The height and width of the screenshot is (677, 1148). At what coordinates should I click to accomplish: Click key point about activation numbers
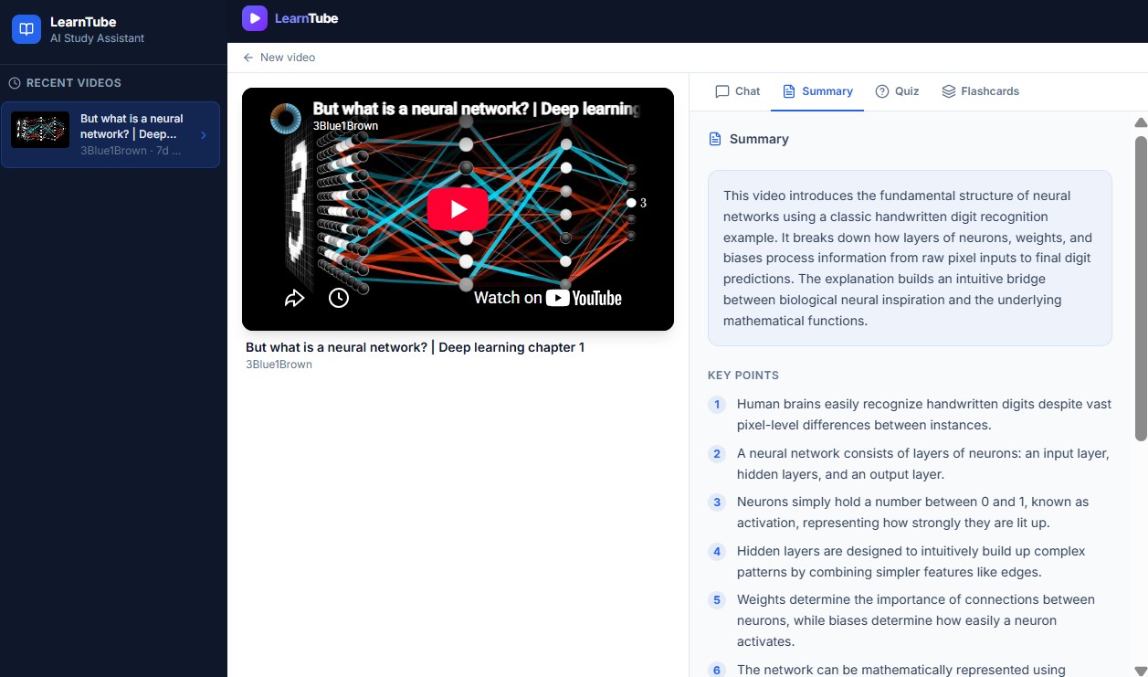point(913,513)
